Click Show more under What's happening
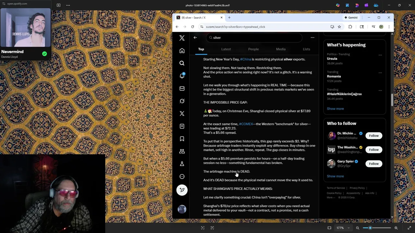The width and height of the screenshot is (415, 233). (x=335, y=109)
